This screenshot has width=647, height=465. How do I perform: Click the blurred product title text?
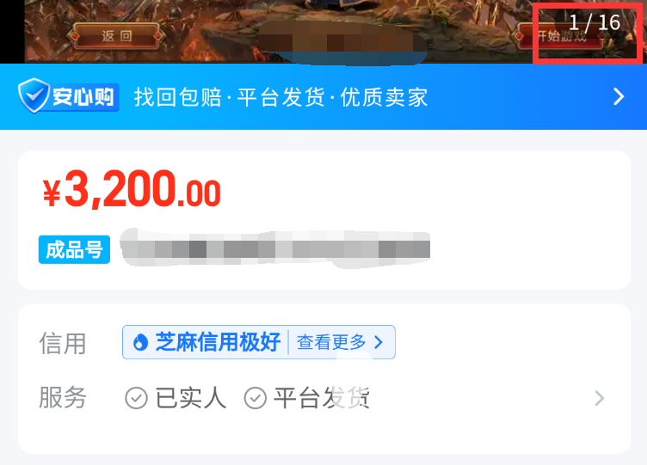[275, 248]
